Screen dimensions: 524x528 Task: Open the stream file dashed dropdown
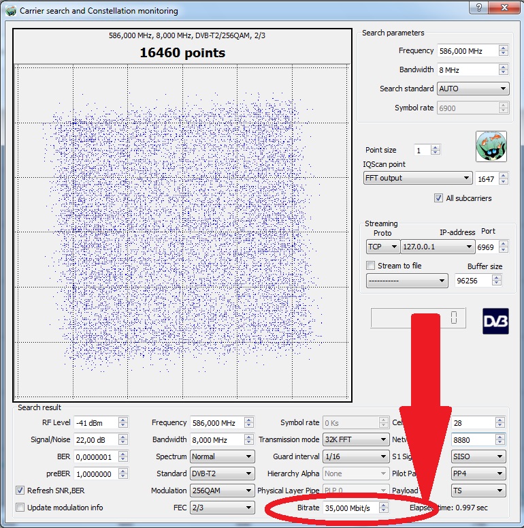(x=407, y=281)
